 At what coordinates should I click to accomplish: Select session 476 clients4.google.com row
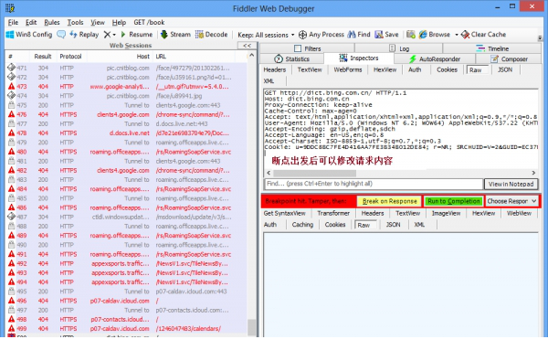pyautogui.click(x=127, y=114)
